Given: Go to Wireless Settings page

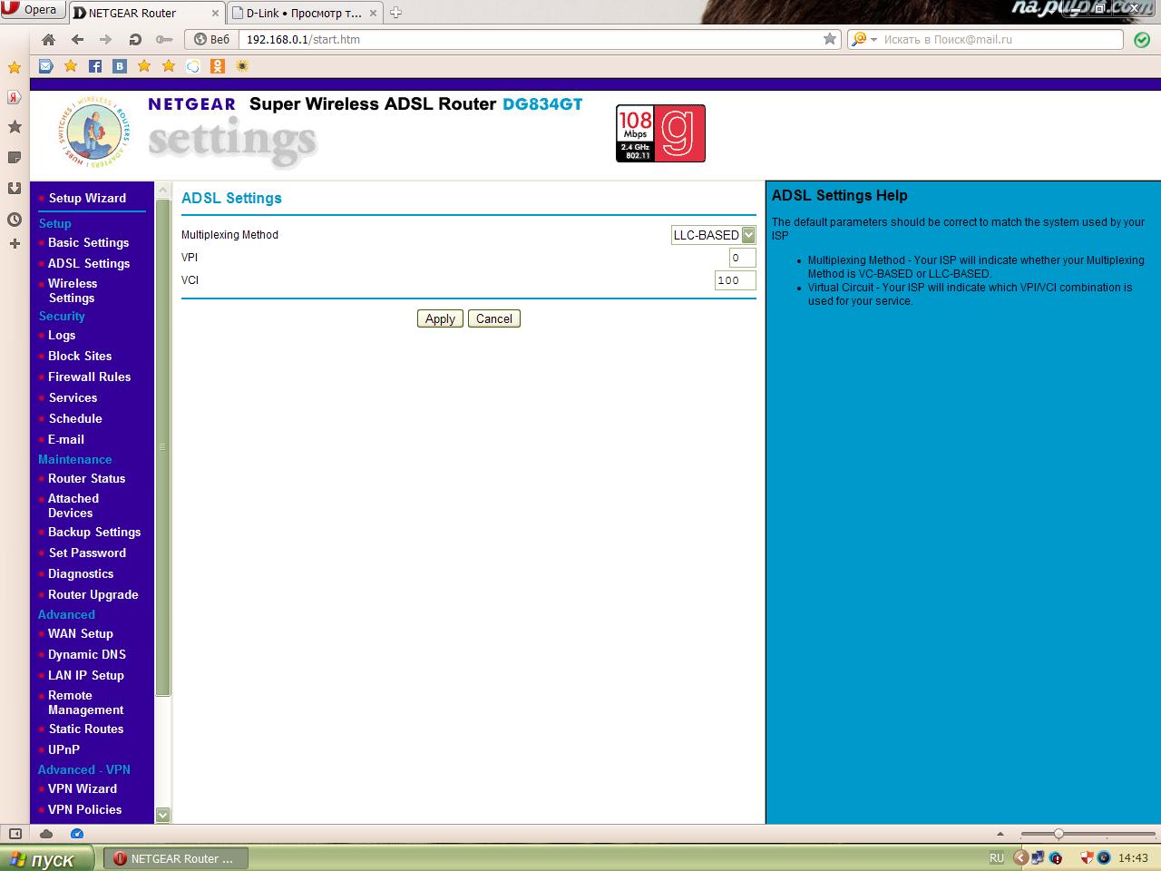Looking at the screenshot, I should coord(73,290).
